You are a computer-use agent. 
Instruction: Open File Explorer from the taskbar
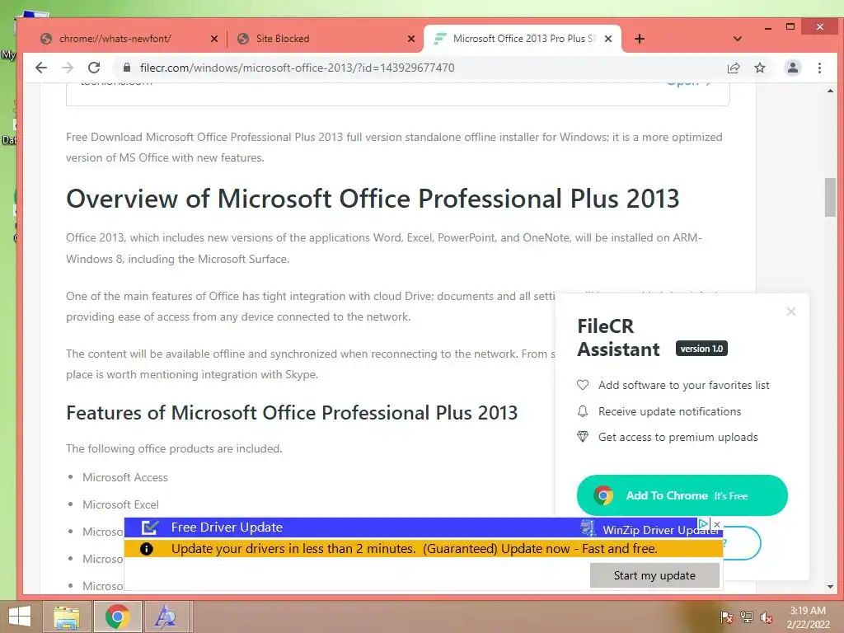pos(67,617)
